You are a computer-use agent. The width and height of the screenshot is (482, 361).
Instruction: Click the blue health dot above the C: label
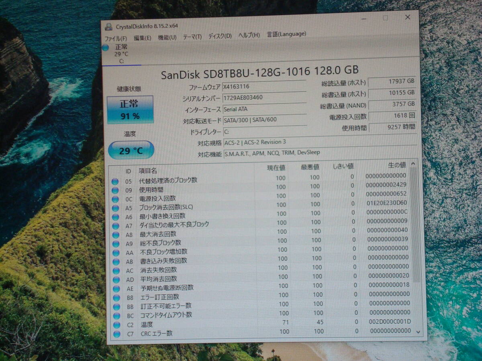(x=106, y=48)
